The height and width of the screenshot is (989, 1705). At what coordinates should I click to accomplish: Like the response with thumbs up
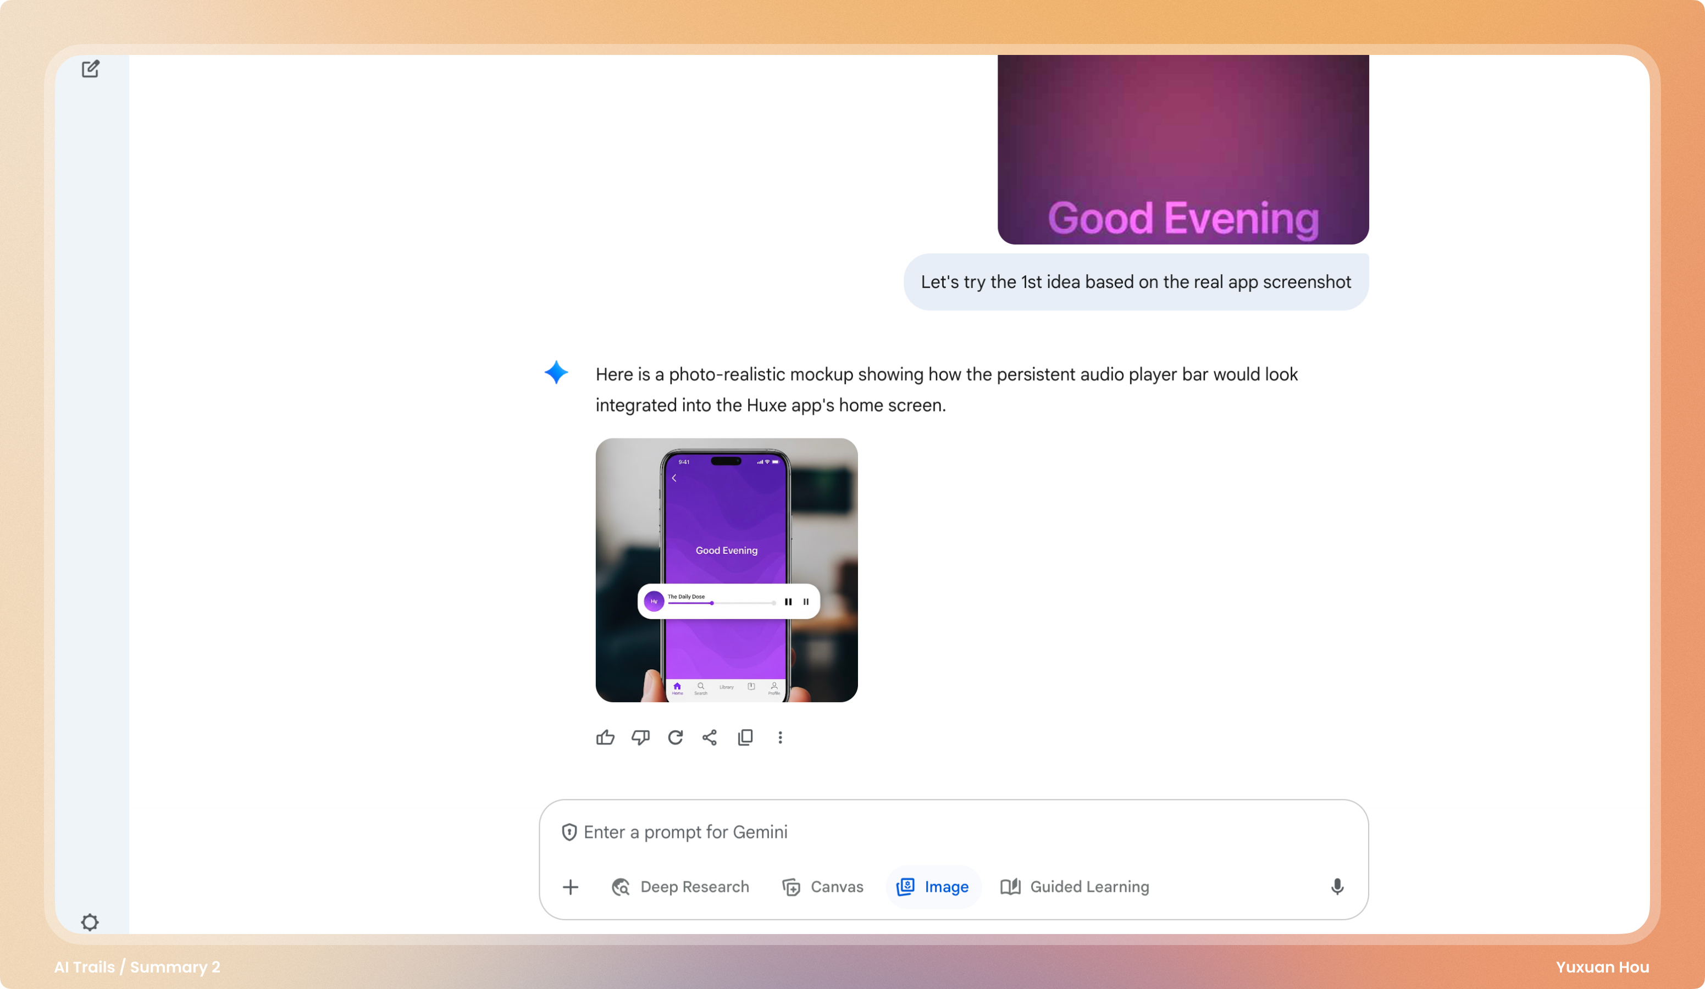click(605, 737)
